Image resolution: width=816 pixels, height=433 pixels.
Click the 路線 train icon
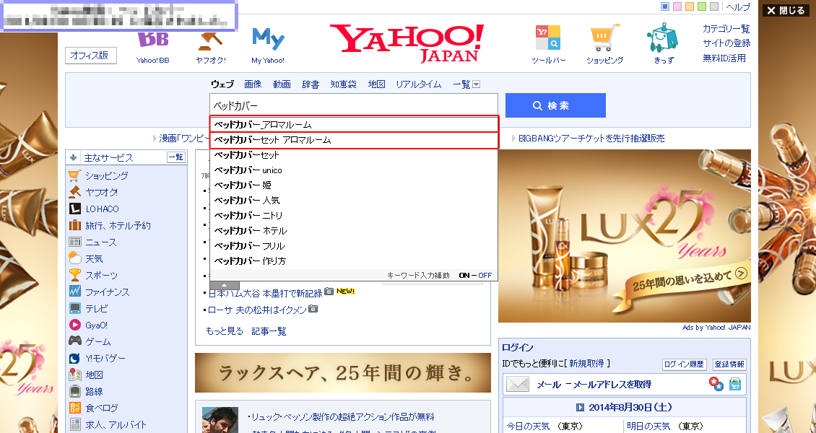75,391
